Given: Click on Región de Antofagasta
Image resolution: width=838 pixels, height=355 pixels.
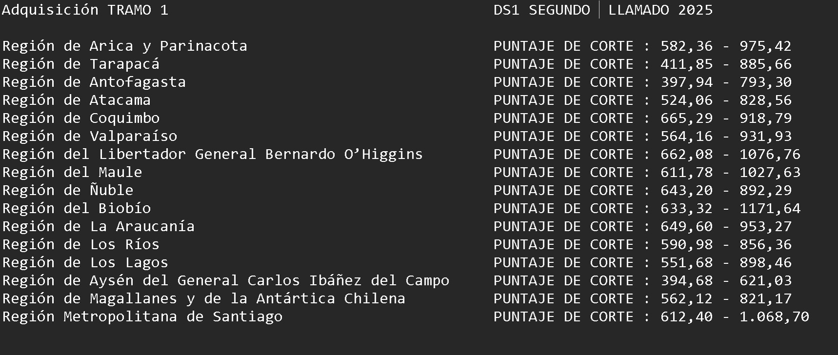Looking at the screenshot, I should coord(94,82).
